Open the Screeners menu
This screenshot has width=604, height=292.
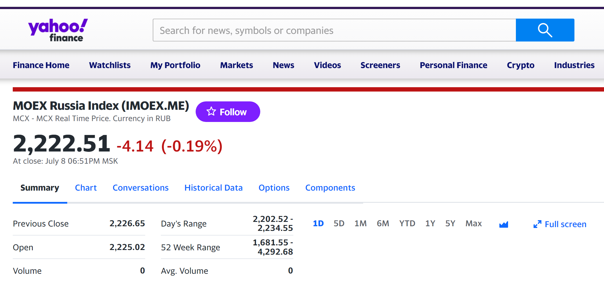tap(380, 65)
